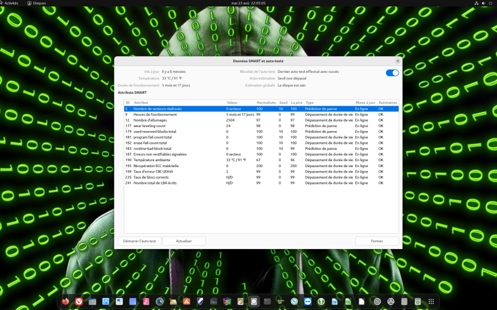The height and width of the screenshot is (310, 497).
Task: Open Vivaldi browser in the dock
Action: 79,301
